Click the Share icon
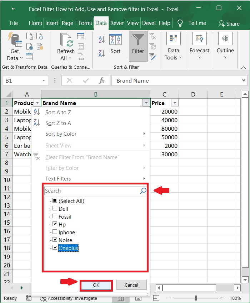 coord(221,23)
